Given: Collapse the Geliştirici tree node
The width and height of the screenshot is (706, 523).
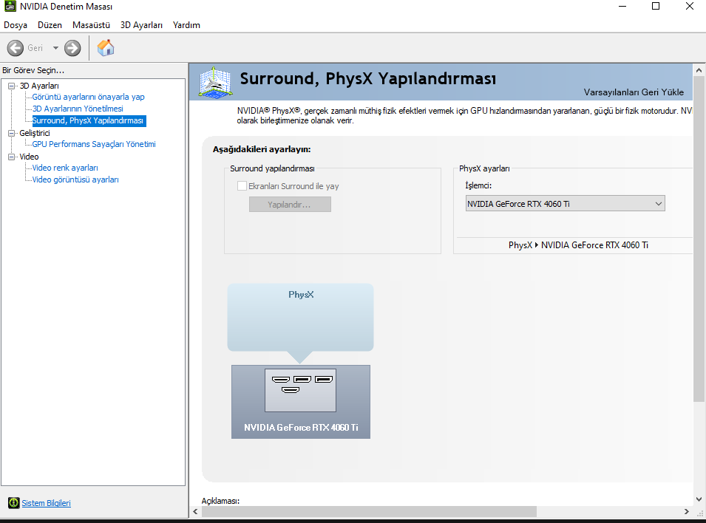Looking at the screenshot, I should click(11, 133).
